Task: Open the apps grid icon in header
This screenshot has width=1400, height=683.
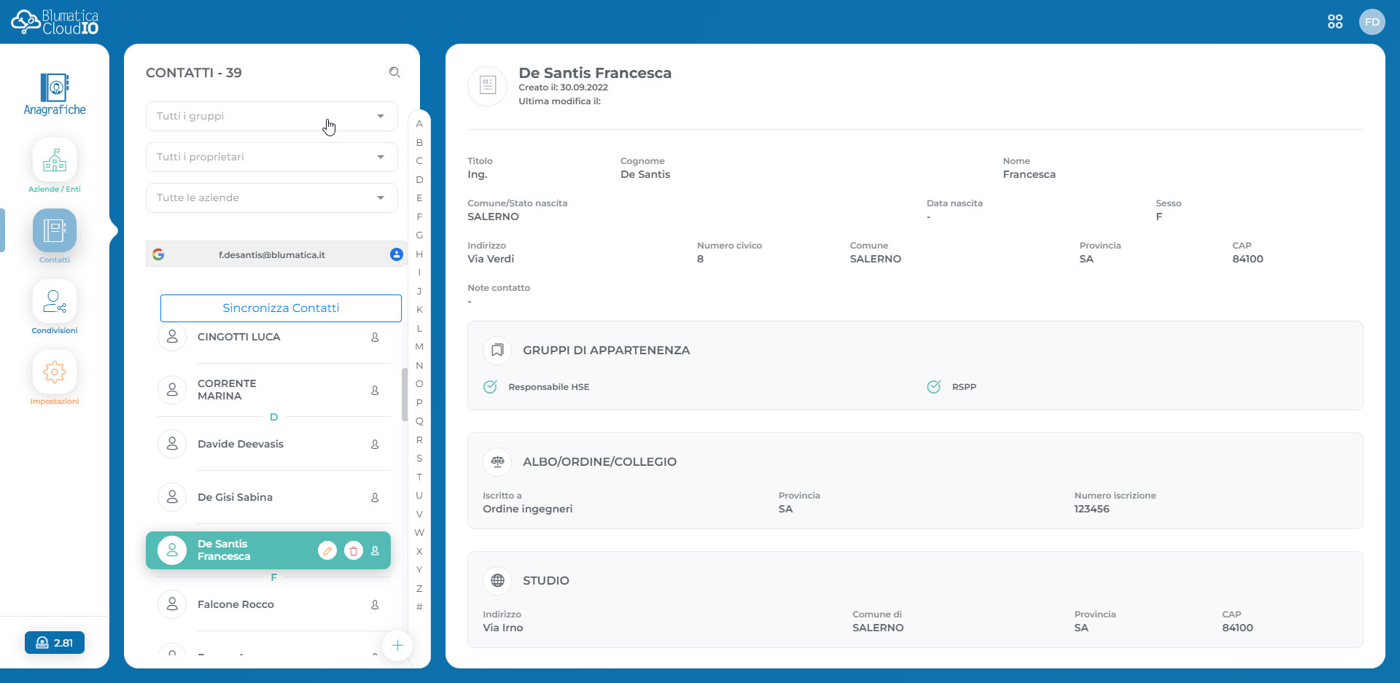Action: tap(1335, 22)
